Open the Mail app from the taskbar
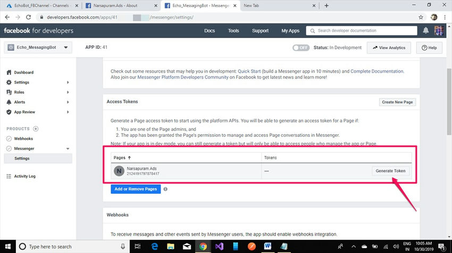The image size is (452, 253). coord(187,247)
